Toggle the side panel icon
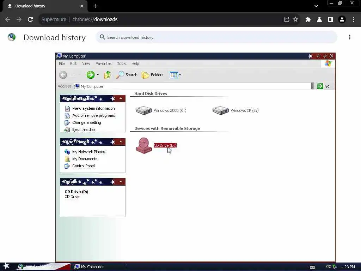The width and height of the screenshot is (361, 271). [331, 20]
